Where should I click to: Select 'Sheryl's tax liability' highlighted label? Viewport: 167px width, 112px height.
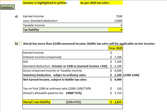pyautogui.click(x=36, y=102)
